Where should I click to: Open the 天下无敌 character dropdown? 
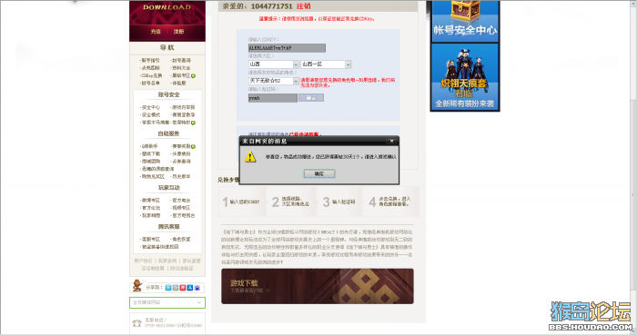coord(274,81)
